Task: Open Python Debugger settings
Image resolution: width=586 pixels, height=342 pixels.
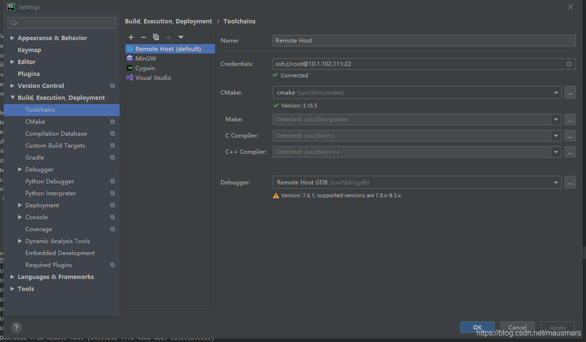Action: tap(50, 181)
